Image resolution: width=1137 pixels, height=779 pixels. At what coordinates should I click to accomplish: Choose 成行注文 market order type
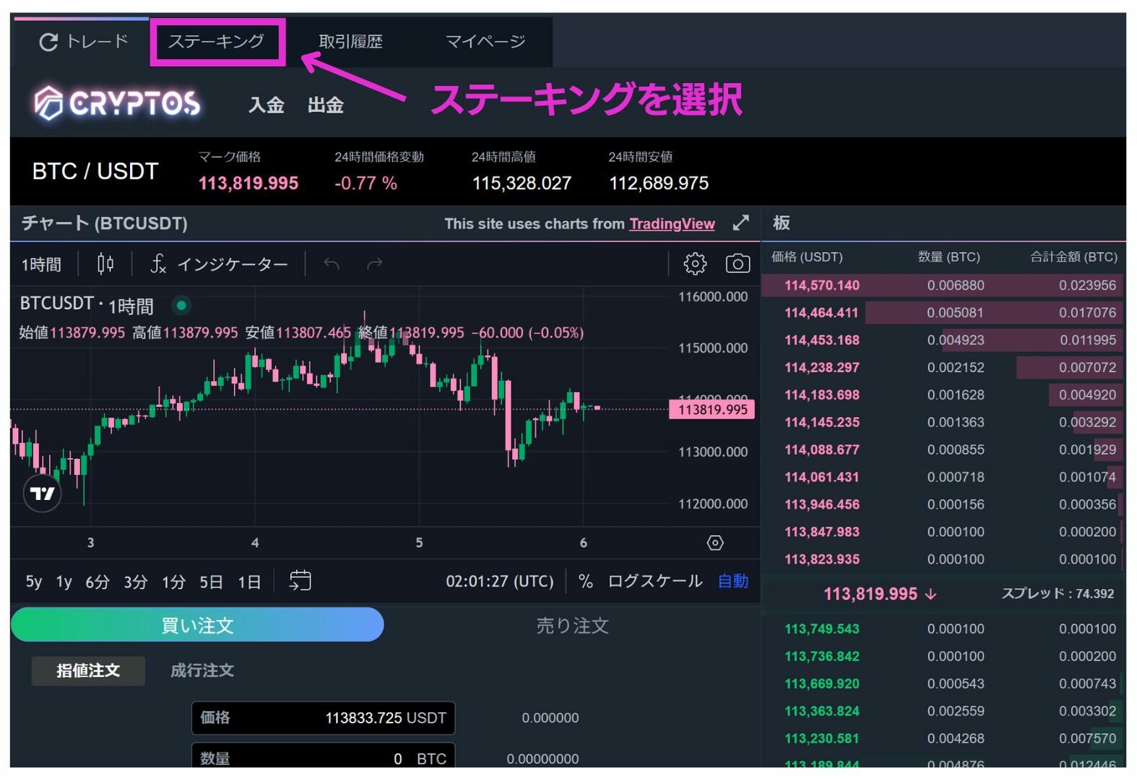pyautogui.click(x=202, y=671)
